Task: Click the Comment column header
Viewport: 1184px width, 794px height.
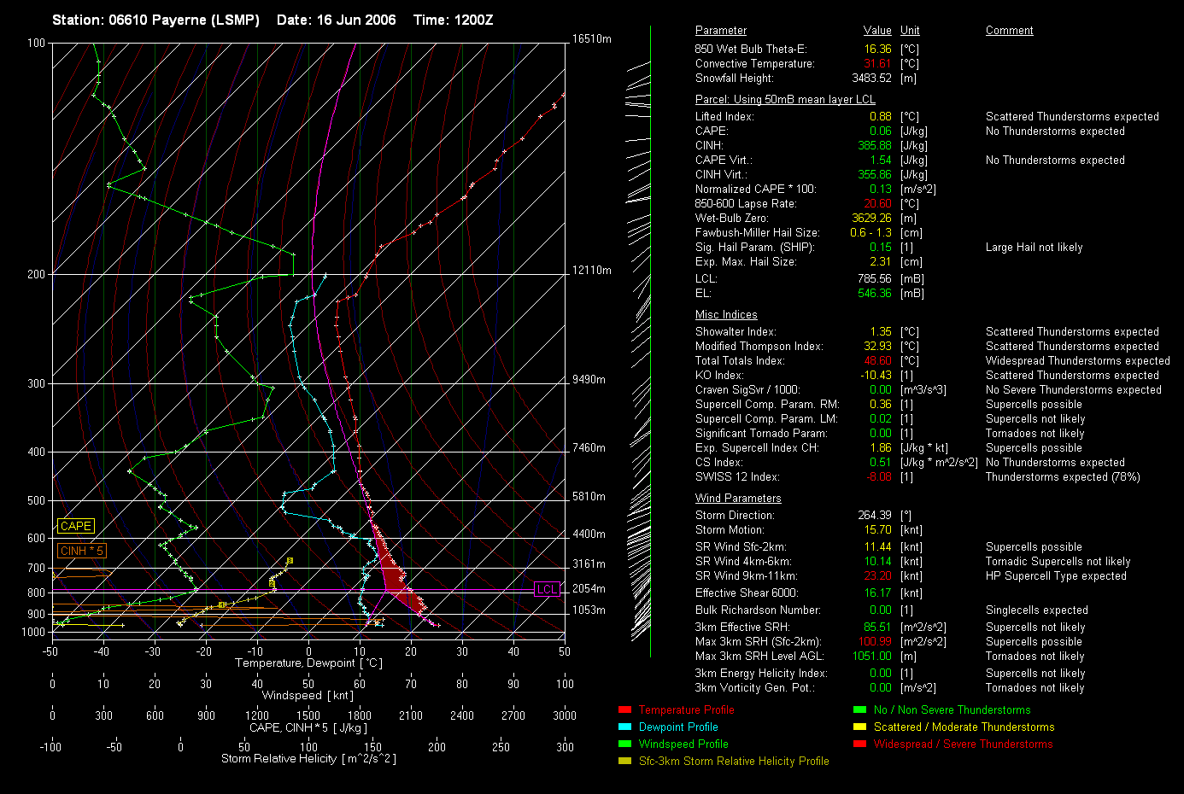Action: tap(1009, 31)
